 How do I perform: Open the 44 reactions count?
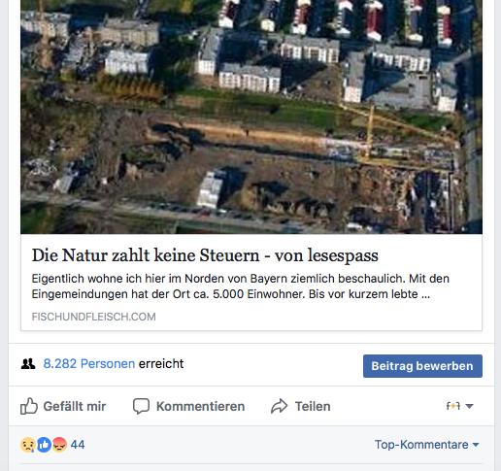point(78,445)
